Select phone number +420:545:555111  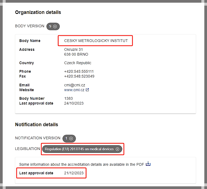pyautogui.click(x=79, y=71)
